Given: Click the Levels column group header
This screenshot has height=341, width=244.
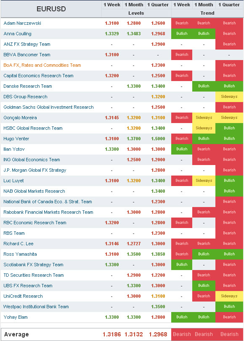Looking at the screenshot, I should point(136,13).
